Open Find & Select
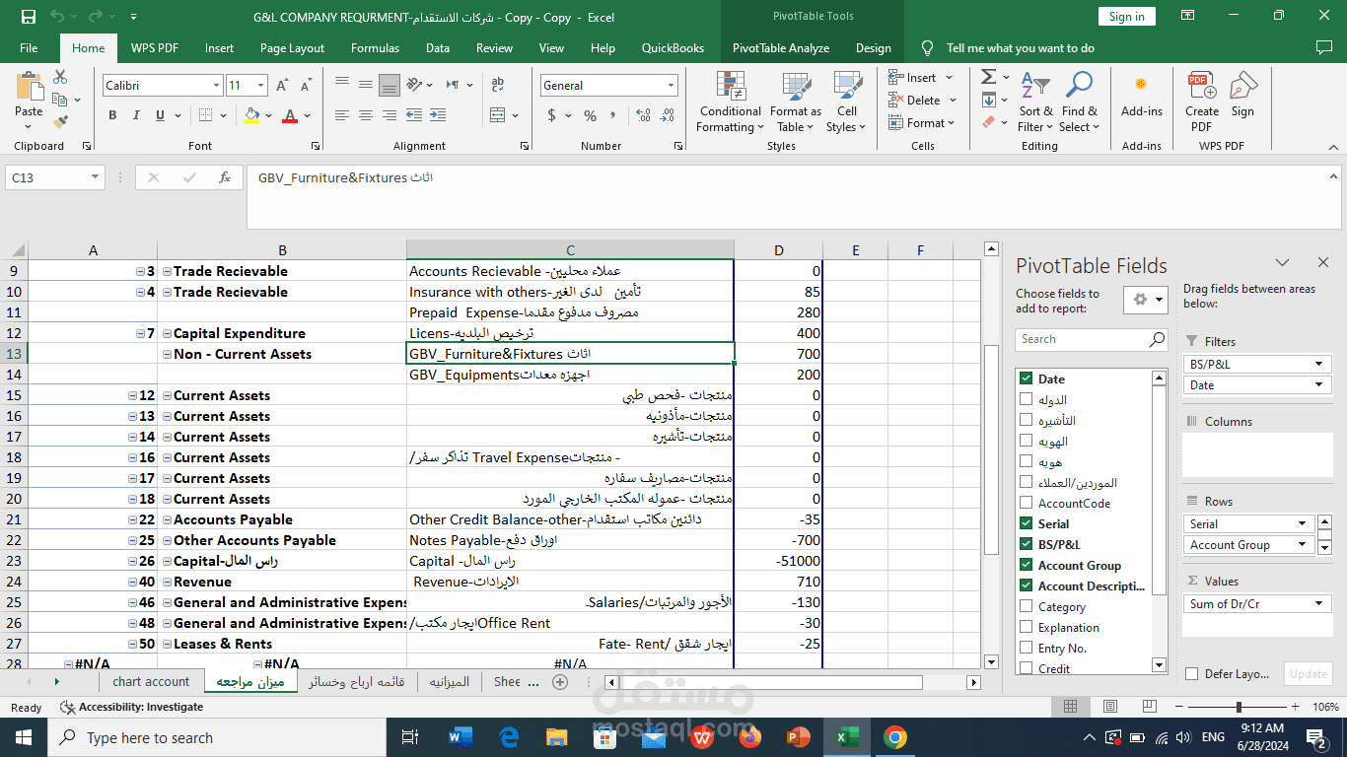This screenshot has width=1347, height=757. 1079,102
